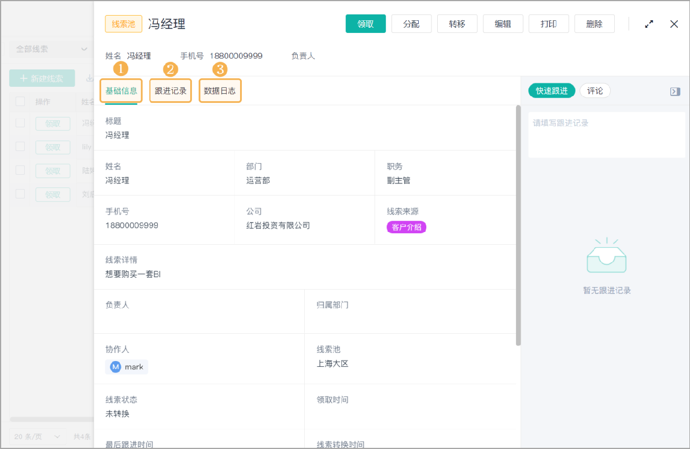Image resolution: width=690 pixels, height=449 pixels.
Task: Open the 全部线索 dropdown
Action: click(x=49, y=49)
